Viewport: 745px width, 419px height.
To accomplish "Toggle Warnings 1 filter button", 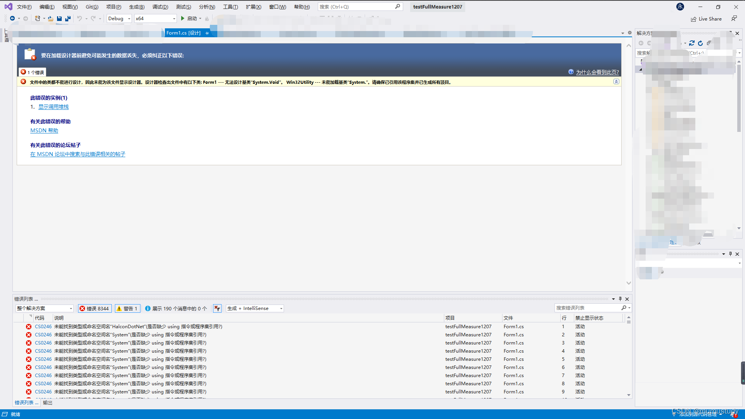I will [x=127, y=308].
